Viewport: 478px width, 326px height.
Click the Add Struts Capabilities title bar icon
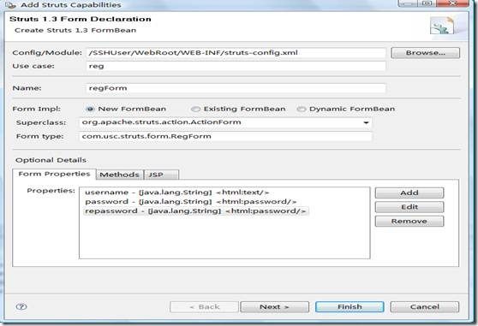click(x=10, y=5)
